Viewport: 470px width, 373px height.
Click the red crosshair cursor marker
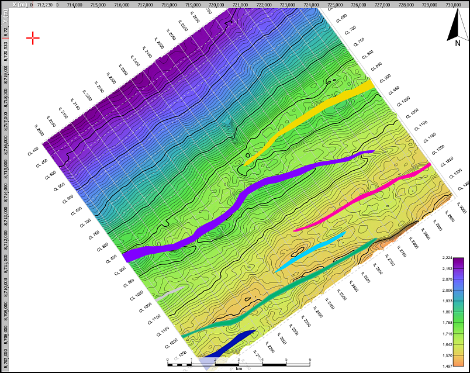[33, 38]
